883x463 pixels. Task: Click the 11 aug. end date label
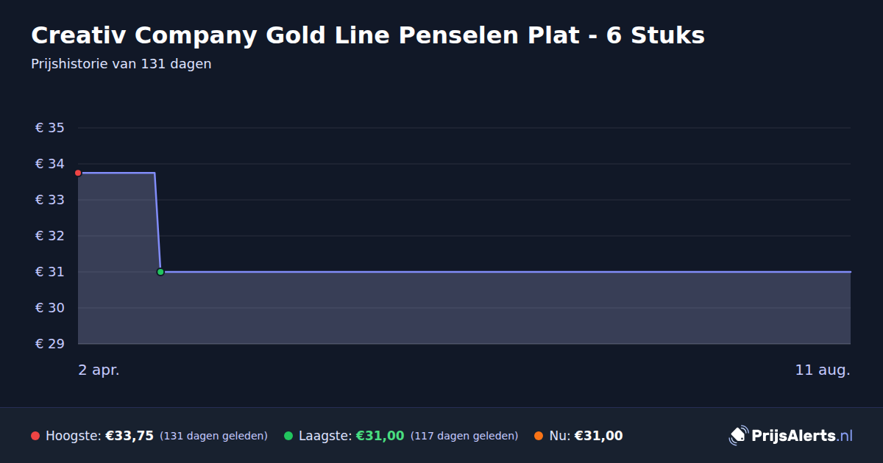[x=823, y=370]
